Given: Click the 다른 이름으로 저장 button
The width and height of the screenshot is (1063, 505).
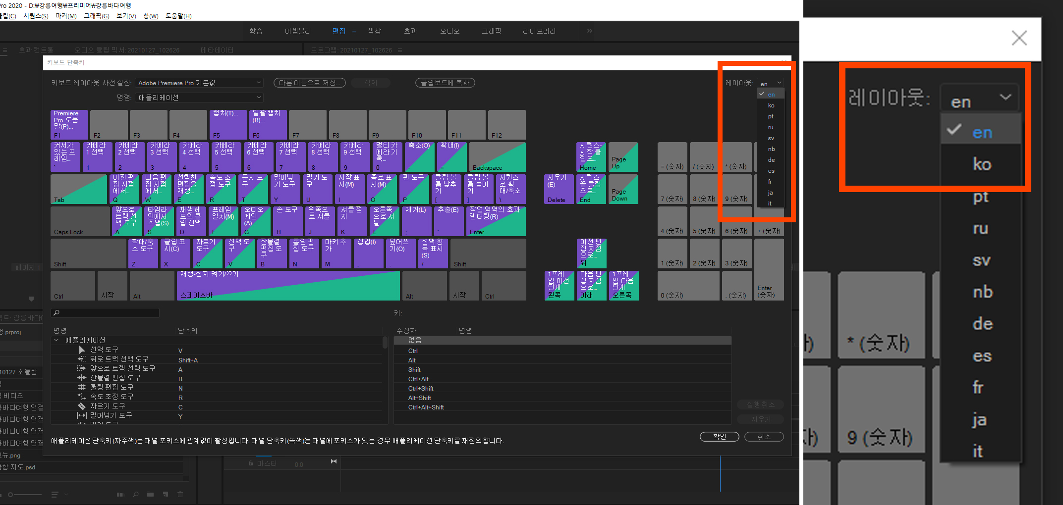Looking at the screenshot, I should (310, 83).
